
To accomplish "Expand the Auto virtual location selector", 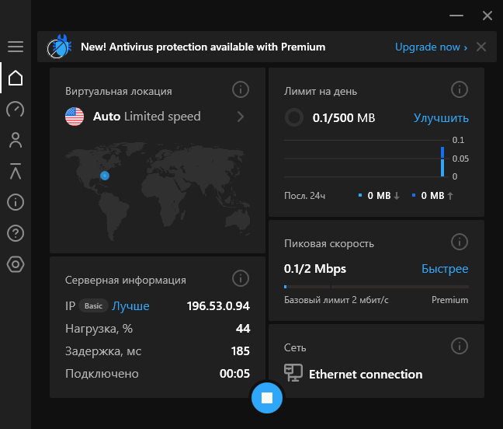I will click(240, 117).
